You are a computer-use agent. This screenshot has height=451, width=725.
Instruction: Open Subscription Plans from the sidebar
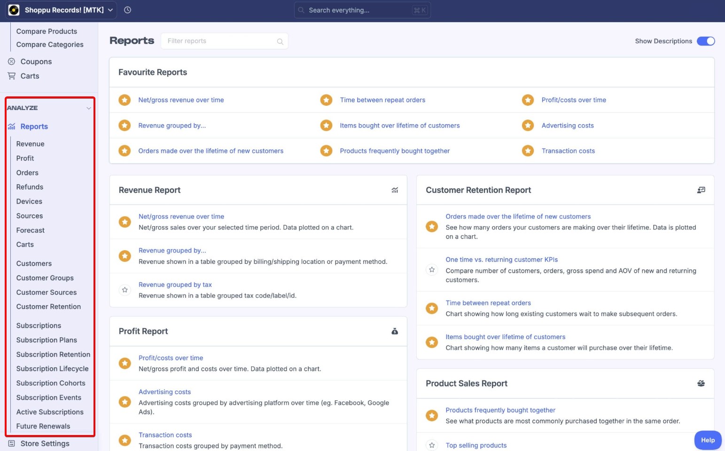(47, 340)
